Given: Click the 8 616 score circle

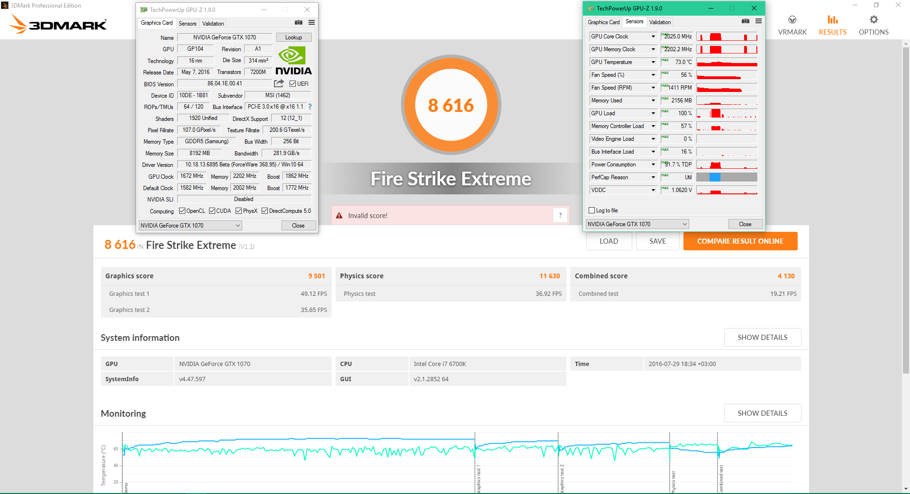Looking at the screenshot, I should pos(451,105).
